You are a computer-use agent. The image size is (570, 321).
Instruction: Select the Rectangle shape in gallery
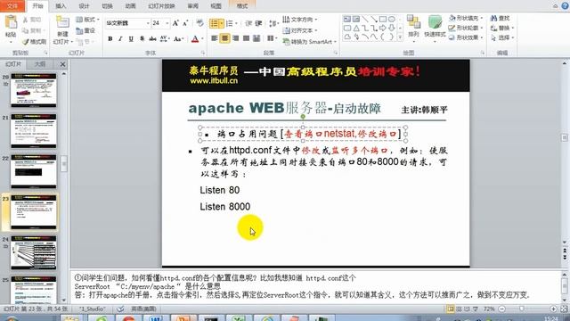(x=383, y=19)
